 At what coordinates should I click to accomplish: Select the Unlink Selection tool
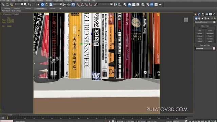[7, 4]
